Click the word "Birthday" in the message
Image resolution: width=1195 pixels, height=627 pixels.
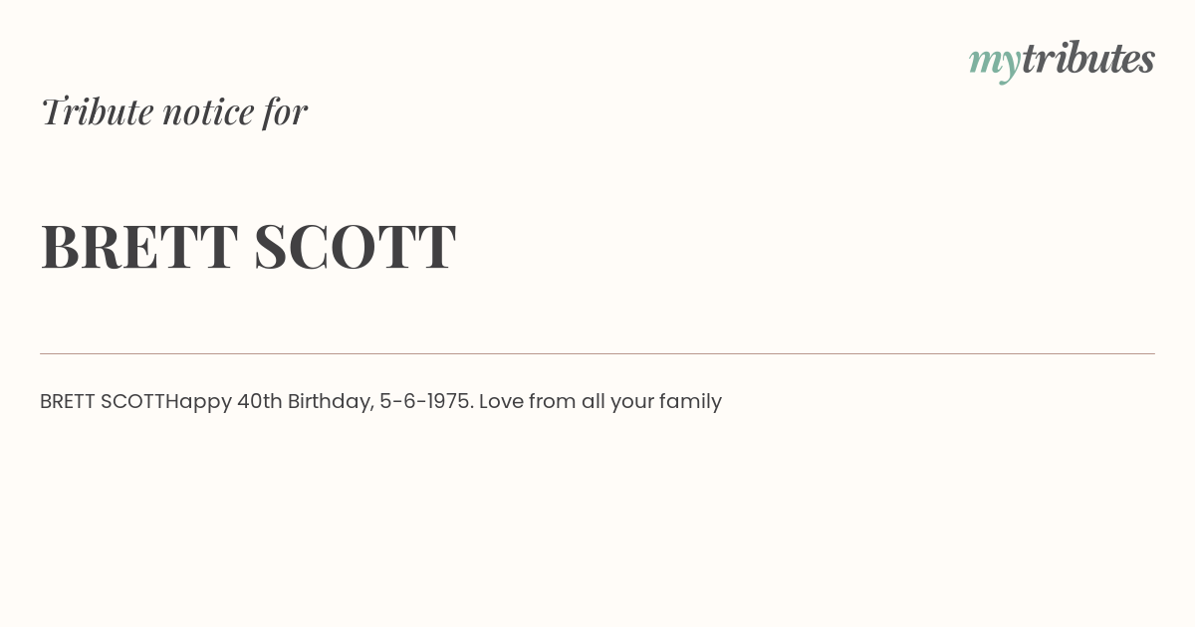330,402
